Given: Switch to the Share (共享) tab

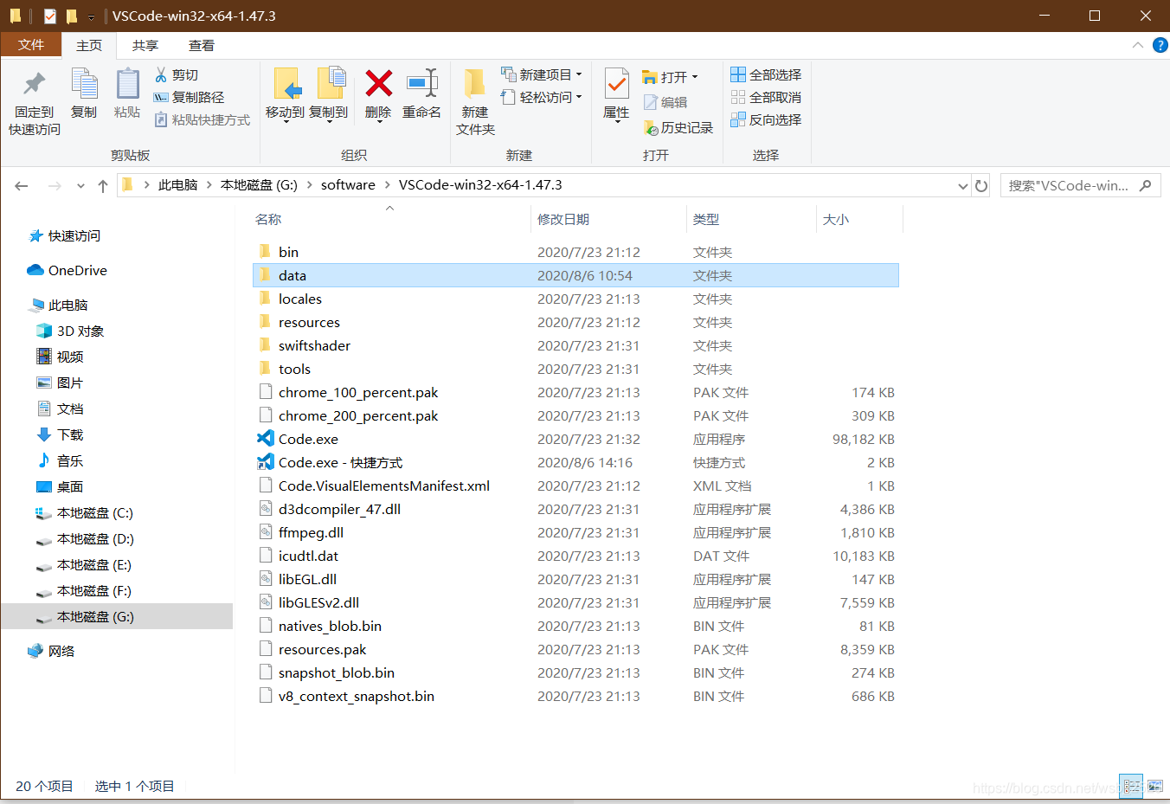Looking at the screenshot, I should coord(145,45).
